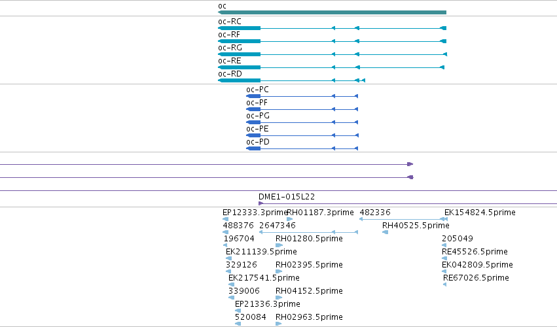This screenshot has height=327, width=557.
Task: Click the oc-RD transcript label
Action: pyautogui.click(x=230, y=74)
